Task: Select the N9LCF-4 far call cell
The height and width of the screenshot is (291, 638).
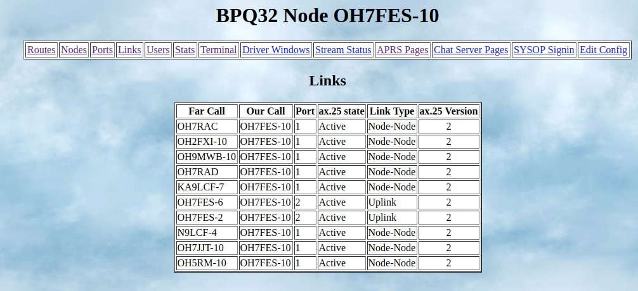Action: 207,233
